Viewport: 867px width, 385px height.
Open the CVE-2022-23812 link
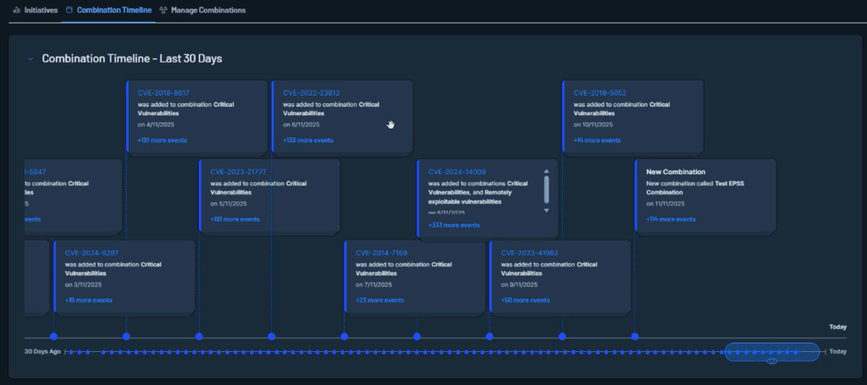[x=311, y=92]
